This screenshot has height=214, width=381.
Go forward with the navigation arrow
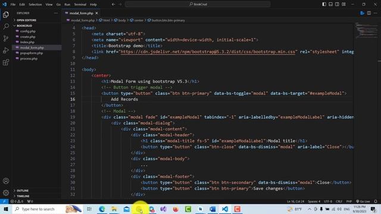click(120, 4)
